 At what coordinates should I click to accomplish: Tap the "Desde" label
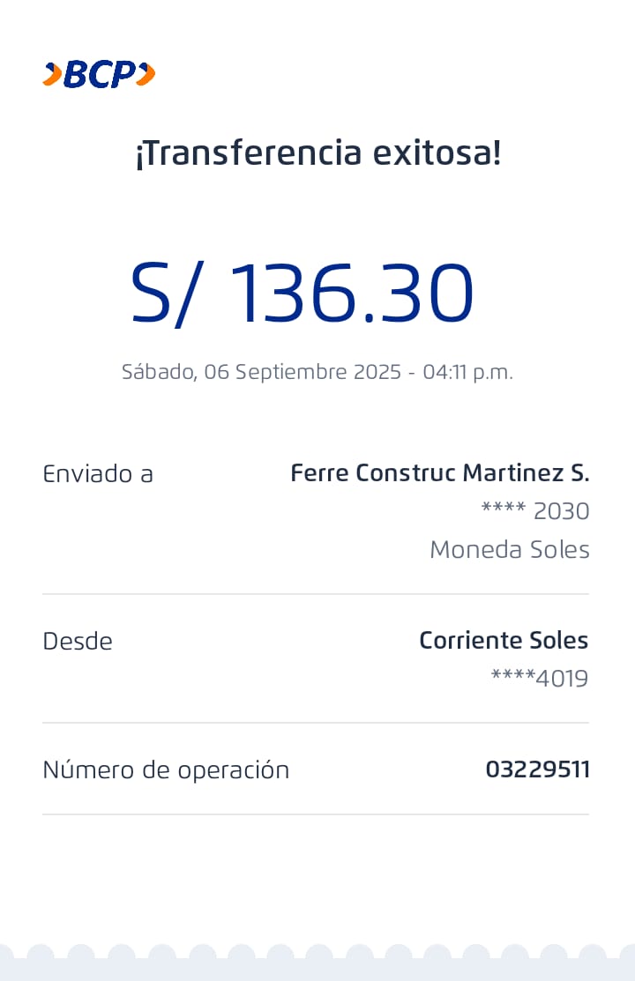[x=78, y=642]
